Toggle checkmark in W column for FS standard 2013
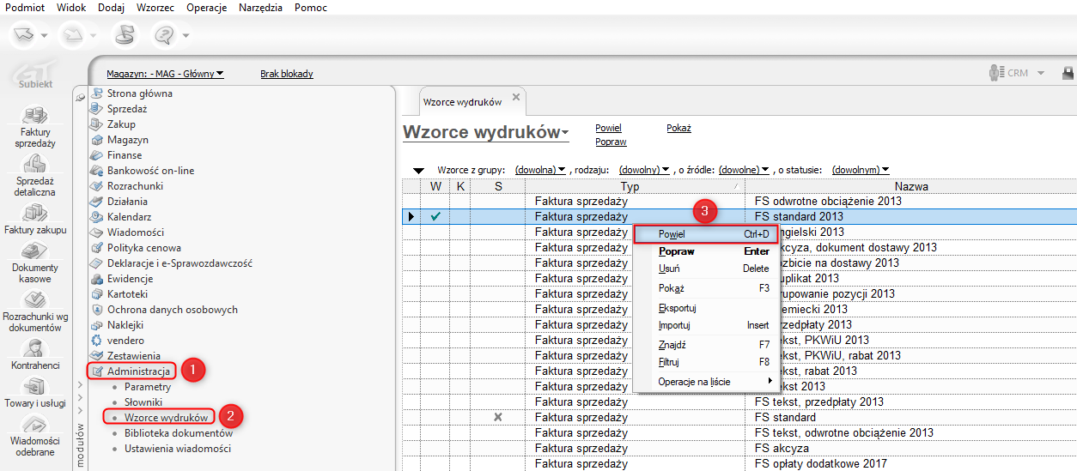This screenshot has width=1077, height=471. tap(435, 217)
